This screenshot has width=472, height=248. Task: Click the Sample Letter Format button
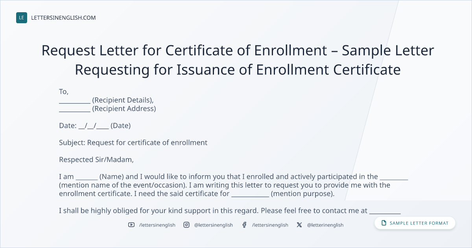coord(415,223)
